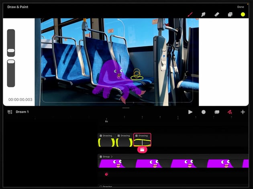Expand the Group track chevron

pyautogui.click(x=112, y=156)
